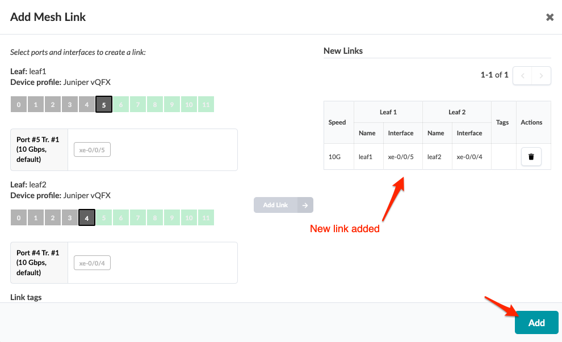Screen dimensions: 562x342
Task: Choose port 7 on leaf2
Action: pos(138,217)
